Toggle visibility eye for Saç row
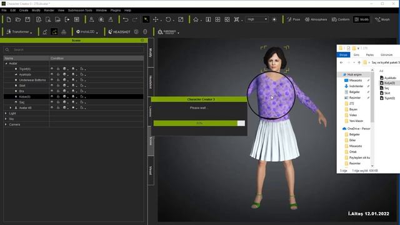Image resolution: width=400 pixels, height=225 pixels. (x=52, y=102)
